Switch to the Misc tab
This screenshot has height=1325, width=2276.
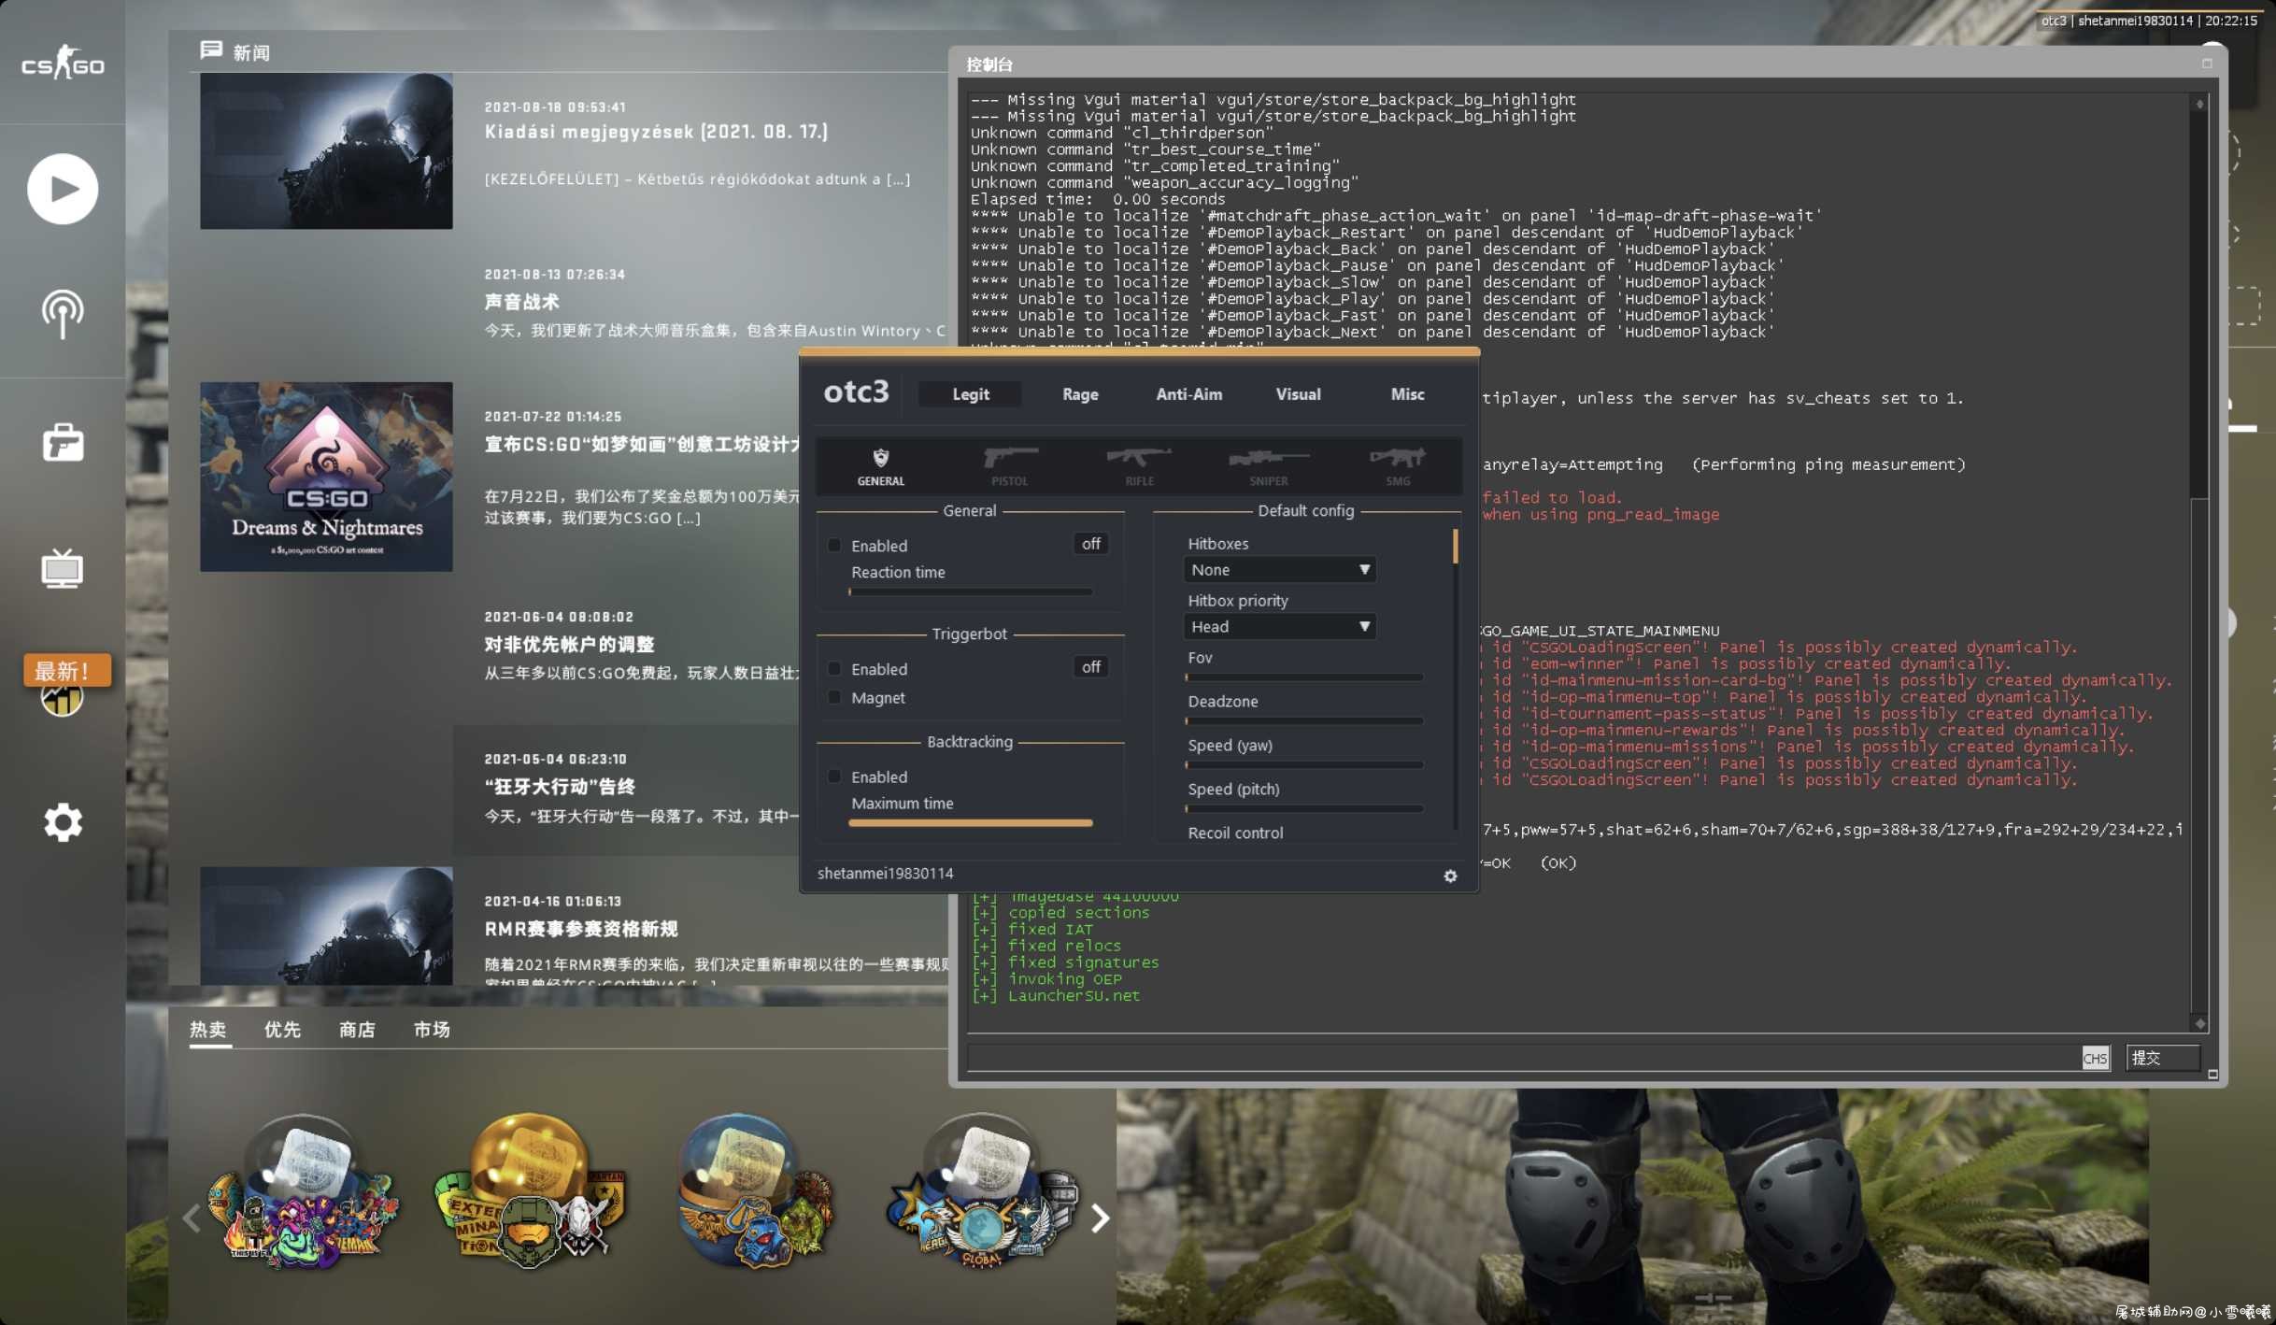[1407, 394]
